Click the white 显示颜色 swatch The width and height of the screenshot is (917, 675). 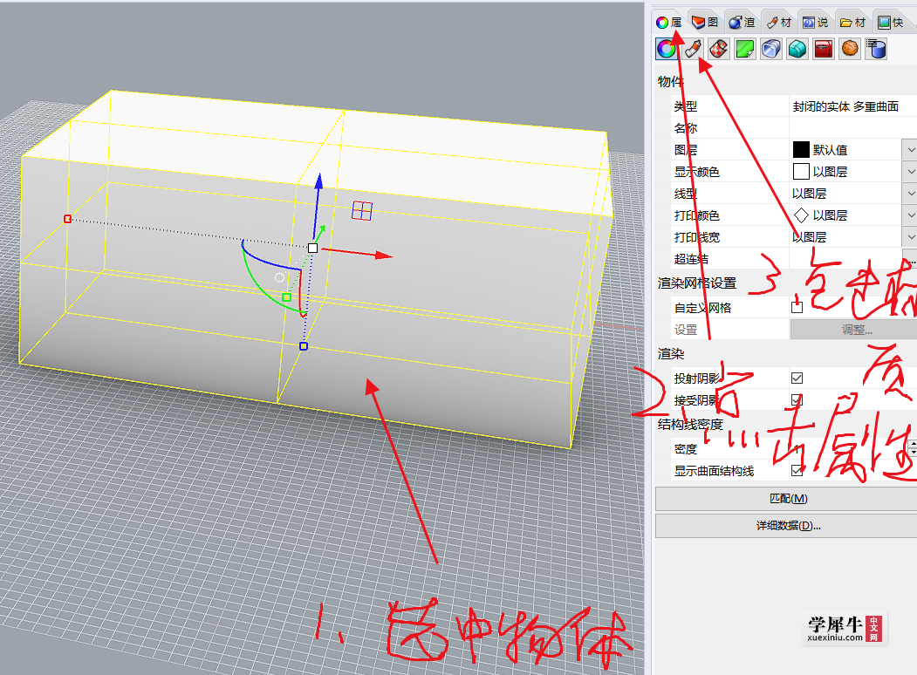801,171
